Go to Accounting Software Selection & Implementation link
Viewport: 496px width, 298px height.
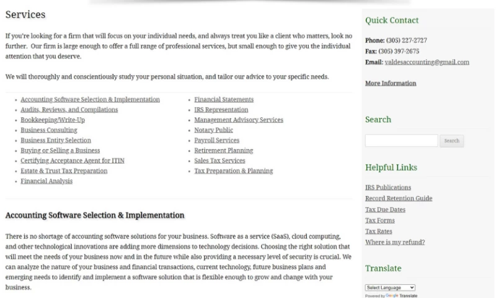coord(90,99)
